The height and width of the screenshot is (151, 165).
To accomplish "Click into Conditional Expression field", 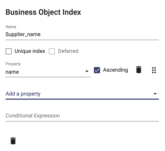I will (82, 116).
